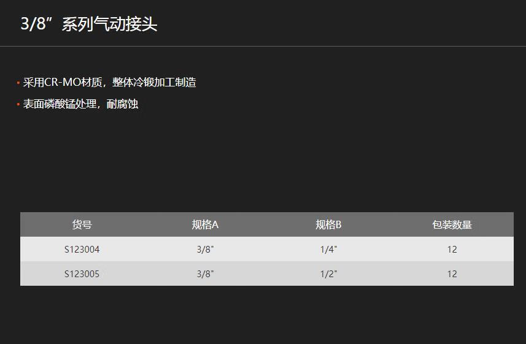The width and height of the screenshot is (526, 344).
Task: Click the 1/4" spec B cell
Action: click(328, 250)
